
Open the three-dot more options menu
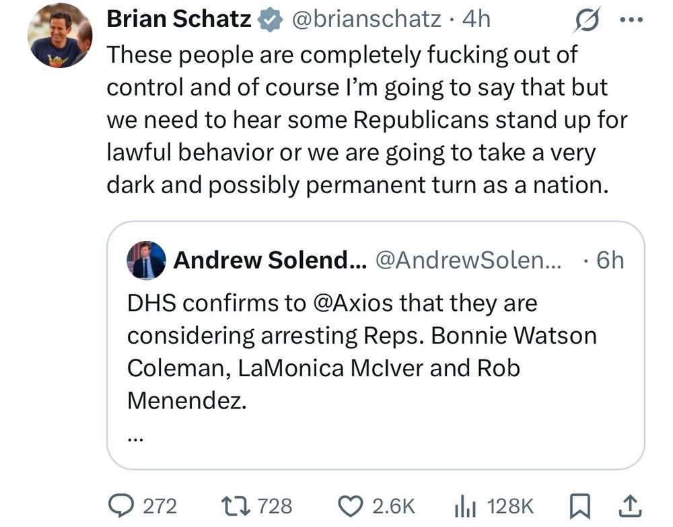tap(632, 20)
